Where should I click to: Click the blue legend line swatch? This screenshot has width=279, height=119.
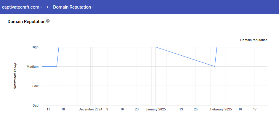click(235, 40)
